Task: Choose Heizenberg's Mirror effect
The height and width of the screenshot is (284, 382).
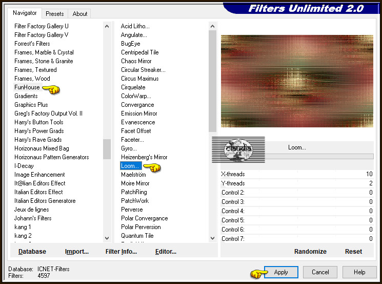Action: (x=144, y=157)
